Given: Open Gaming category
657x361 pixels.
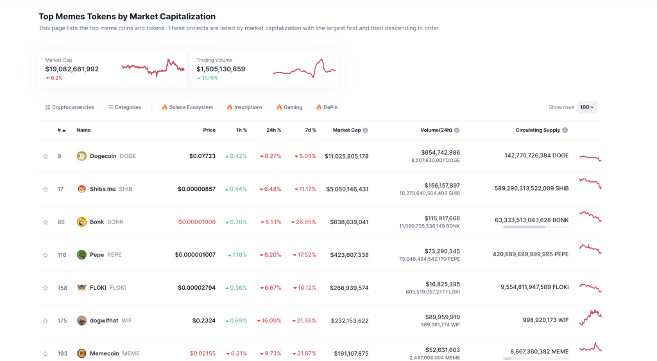Looking at the screenshot, I should pos(289,107).
